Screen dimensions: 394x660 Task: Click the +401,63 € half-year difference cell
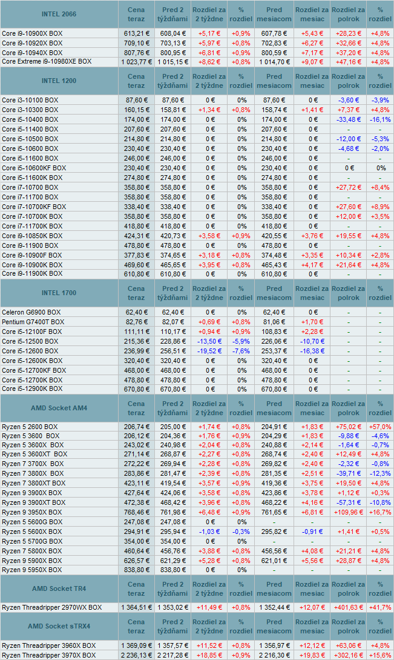coord(349,607)
